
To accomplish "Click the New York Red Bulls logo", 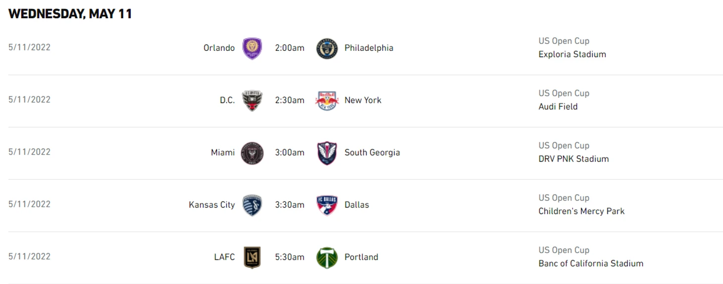I will pos(327,101).
